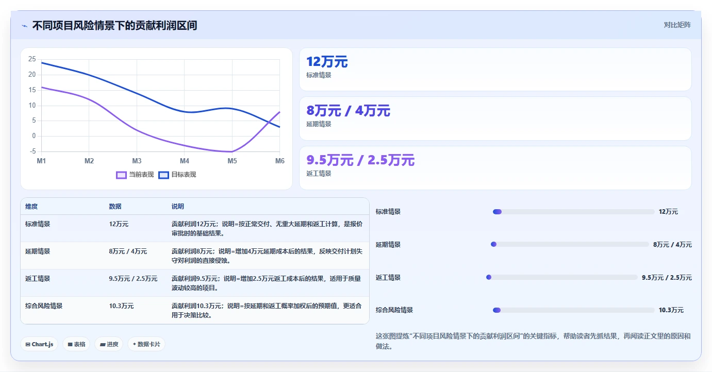Click the 表格 tag chip
Screen dimensions: 712x372
point(76,344)
